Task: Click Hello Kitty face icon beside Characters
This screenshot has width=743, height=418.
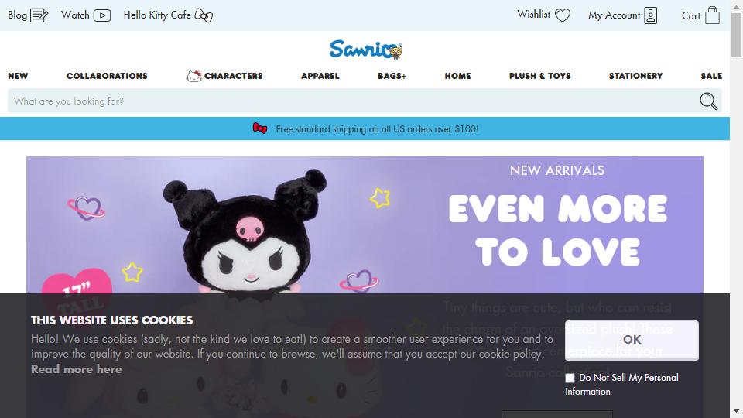Action: pos(193,76)
